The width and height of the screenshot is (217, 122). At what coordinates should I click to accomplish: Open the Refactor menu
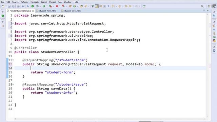(24, 2)
